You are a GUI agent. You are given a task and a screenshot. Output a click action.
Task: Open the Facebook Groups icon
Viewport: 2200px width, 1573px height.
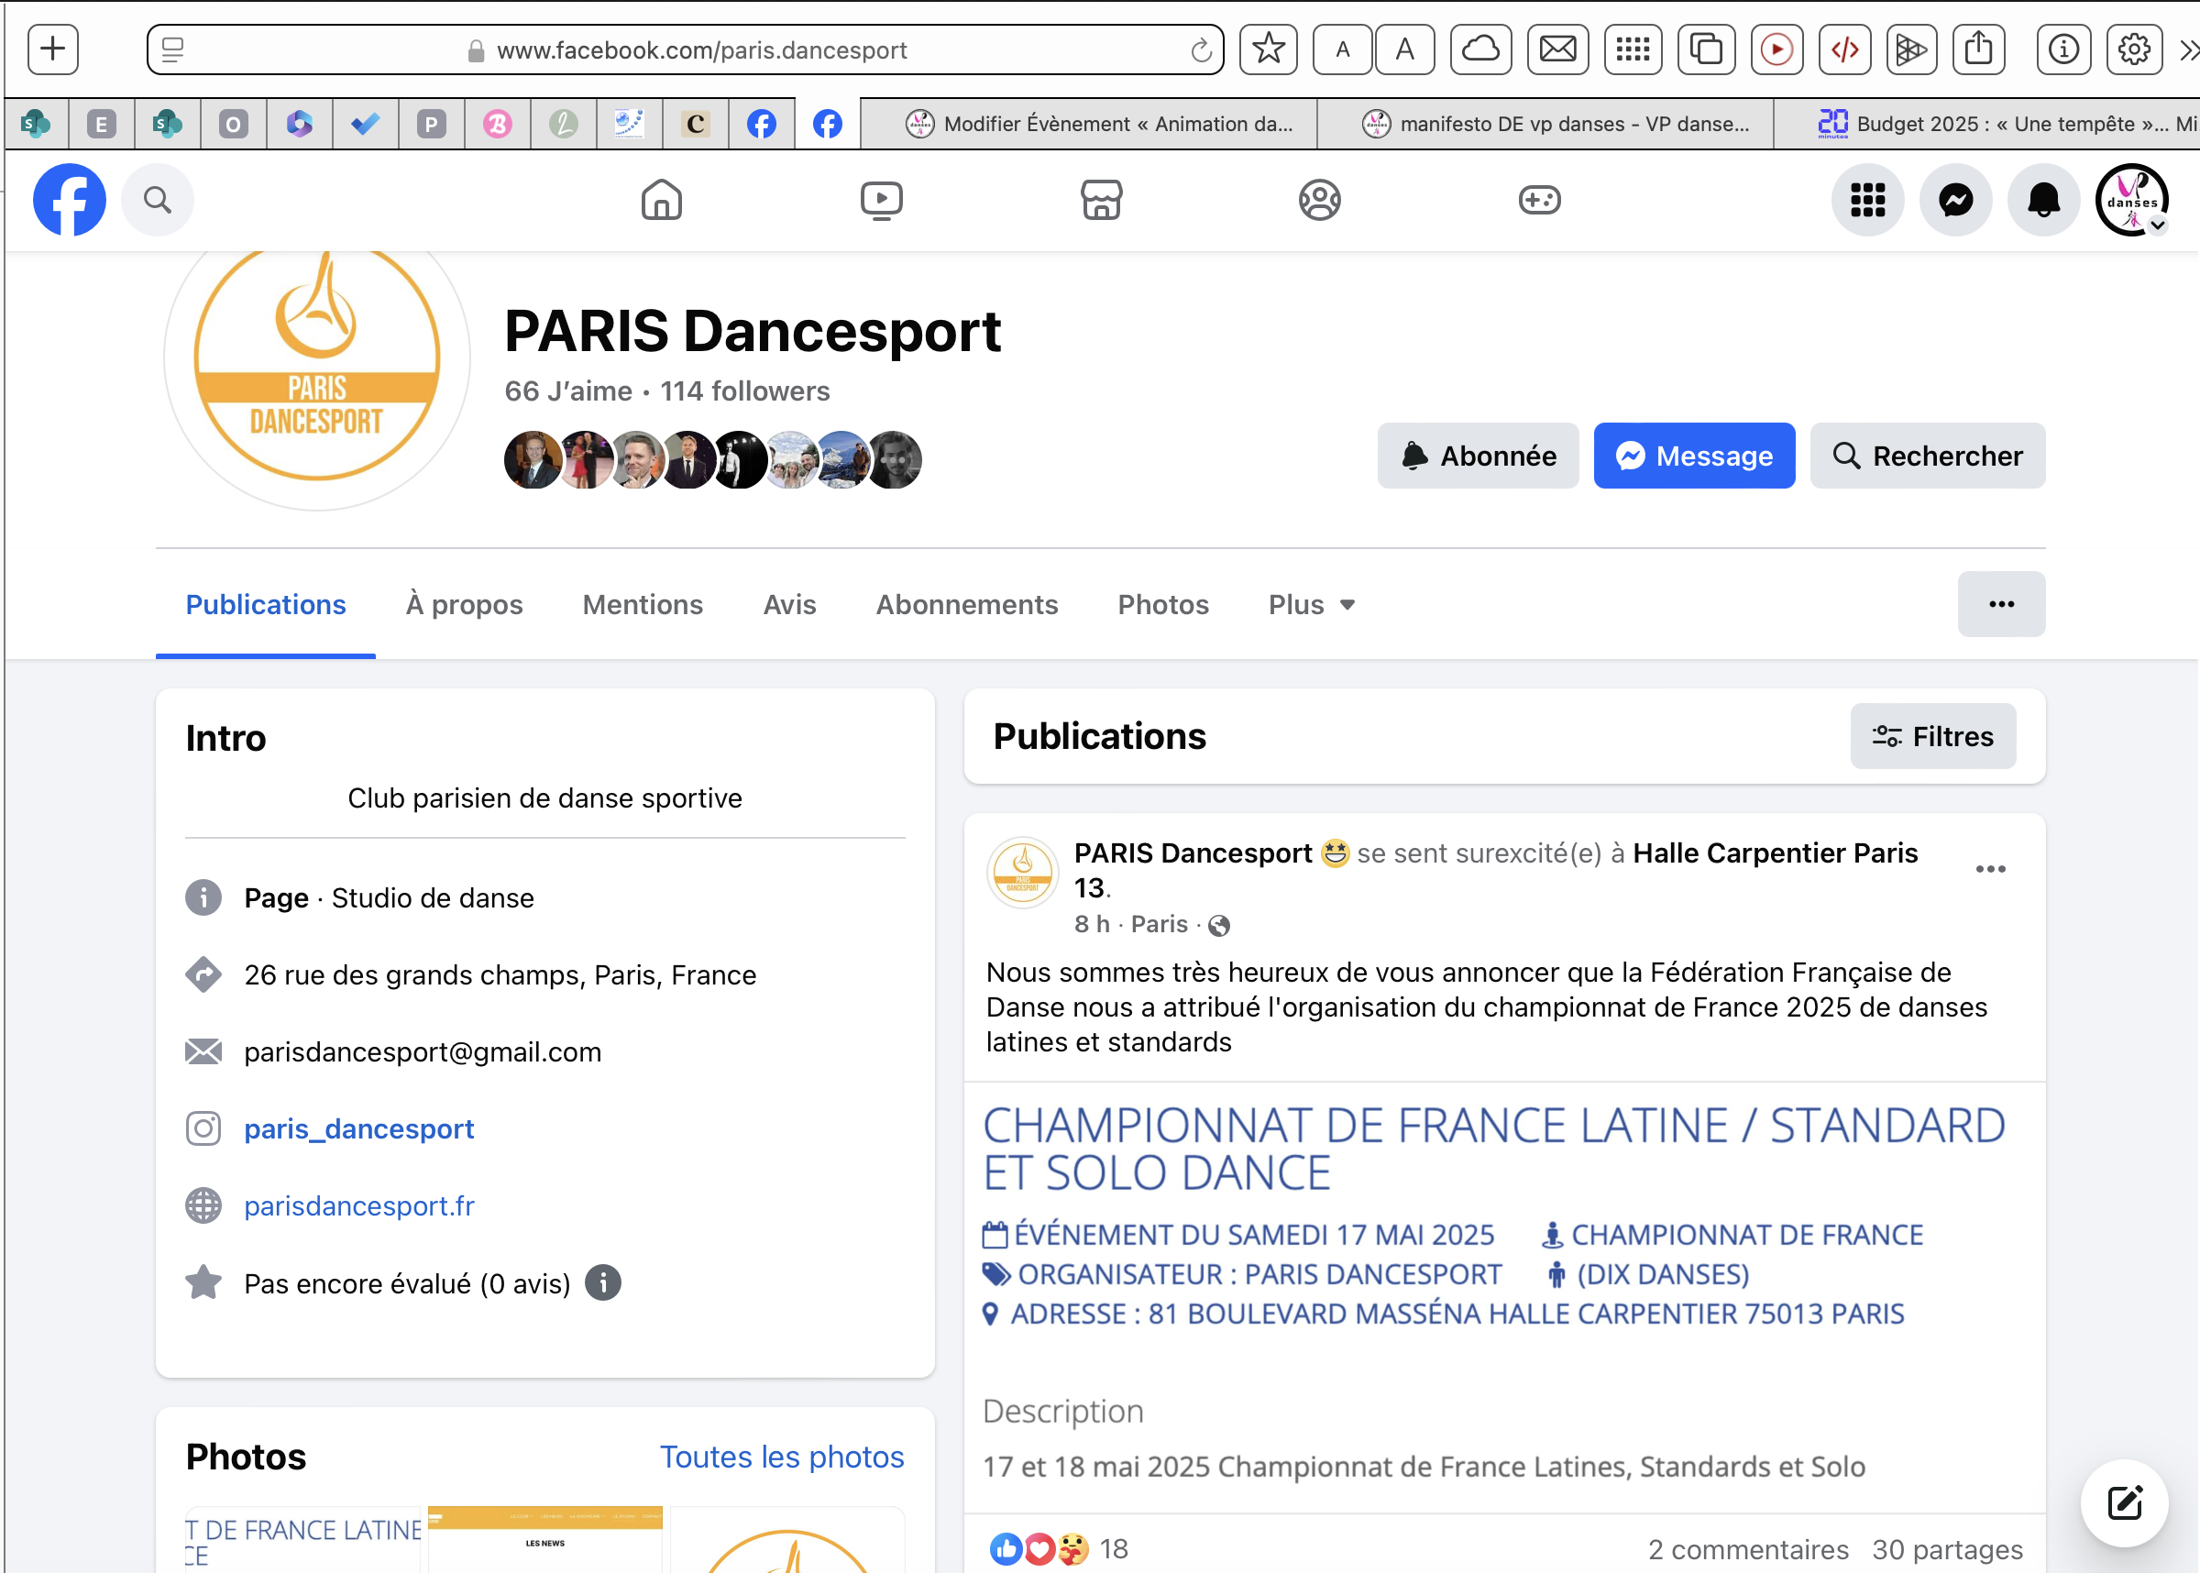pyautogui.click(x=1319, y=201)
